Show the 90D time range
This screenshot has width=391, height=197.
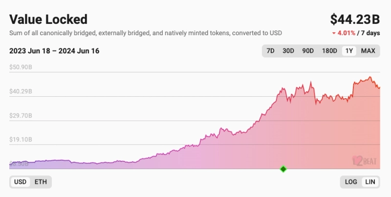pyautogui.click(x=308, y=51)
